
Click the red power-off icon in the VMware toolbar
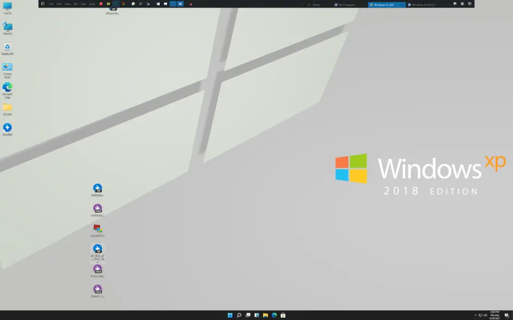[101, 4]
